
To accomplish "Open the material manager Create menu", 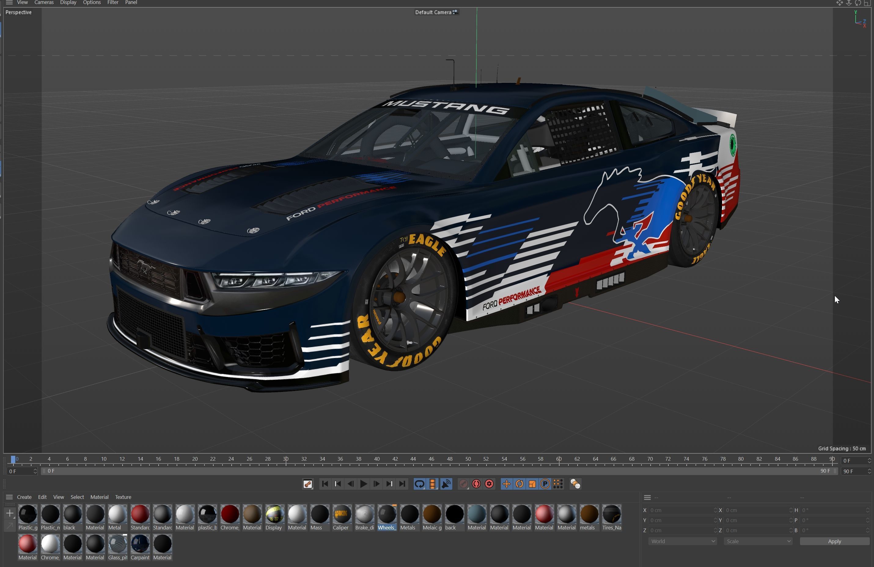I will (24, 497).
